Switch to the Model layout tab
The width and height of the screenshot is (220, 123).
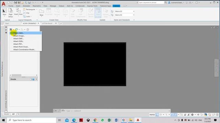coord(7,114)
